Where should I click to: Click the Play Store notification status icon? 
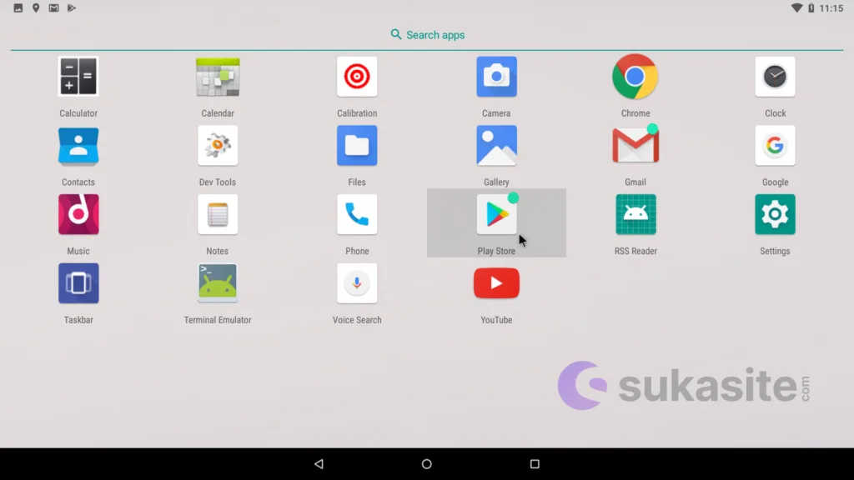72,8
